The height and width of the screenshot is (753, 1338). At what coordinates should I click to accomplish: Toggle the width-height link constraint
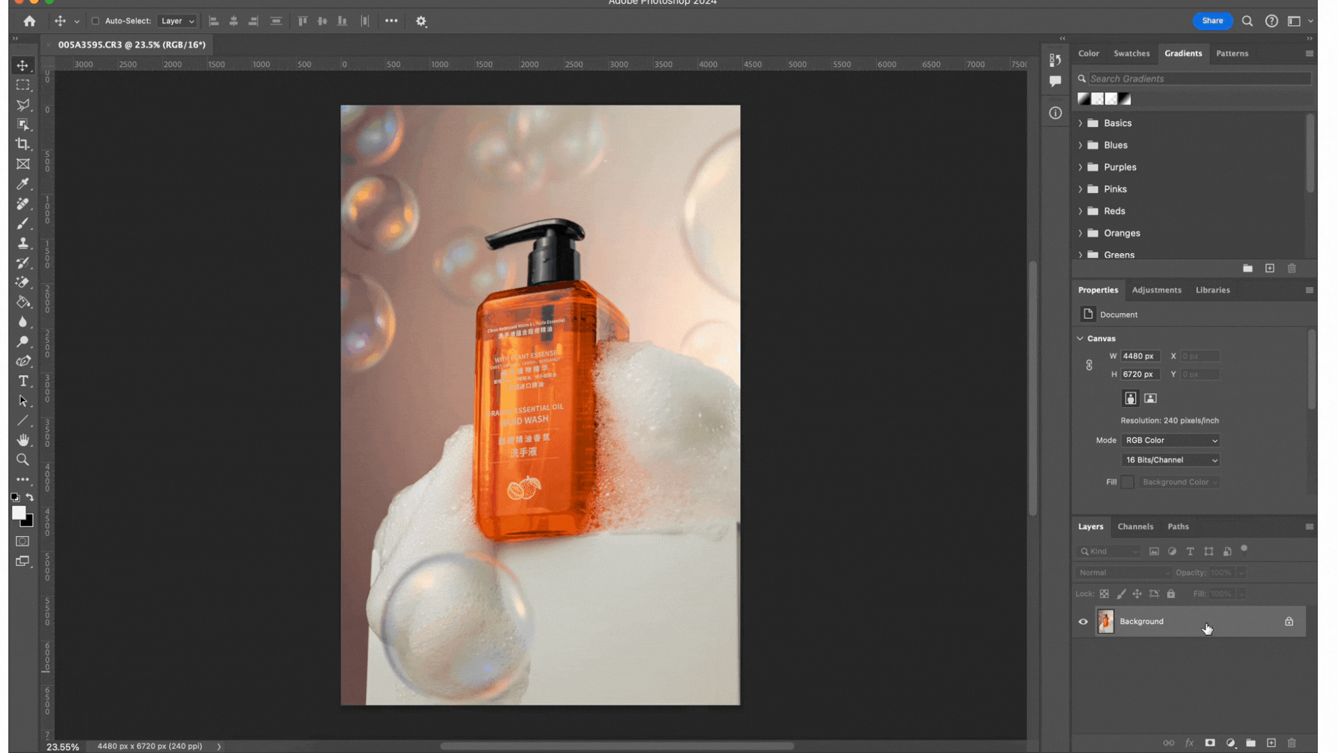[1089, 365]
